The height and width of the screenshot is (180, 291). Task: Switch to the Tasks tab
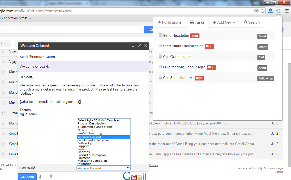(x=197, y=22)
